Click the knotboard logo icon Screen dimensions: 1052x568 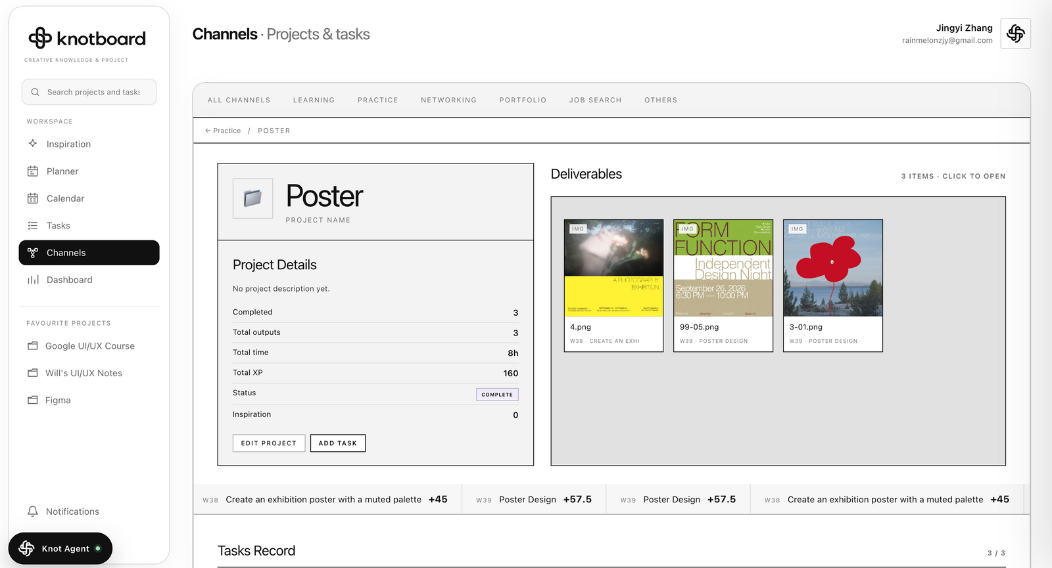(x=40, y=38)
